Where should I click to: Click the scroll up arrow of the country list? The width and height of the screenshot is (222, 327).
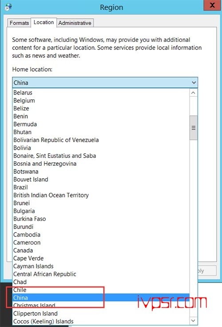click(193, 93)
